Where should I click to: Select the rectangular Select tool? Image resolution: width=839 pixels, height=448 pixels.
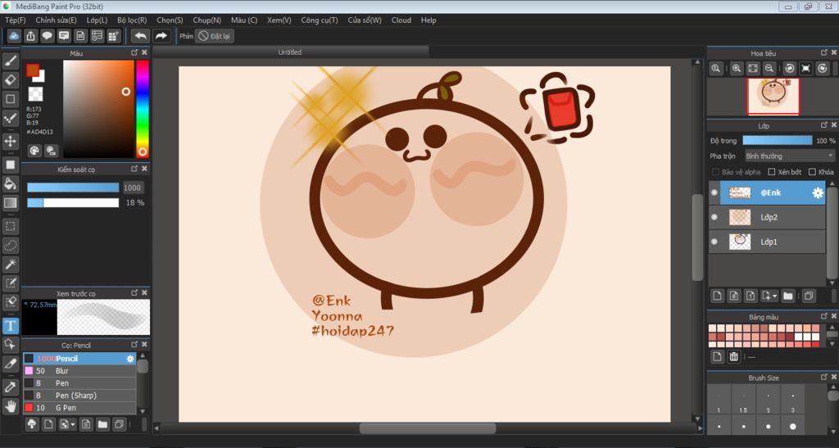click(x=10, y=226)
